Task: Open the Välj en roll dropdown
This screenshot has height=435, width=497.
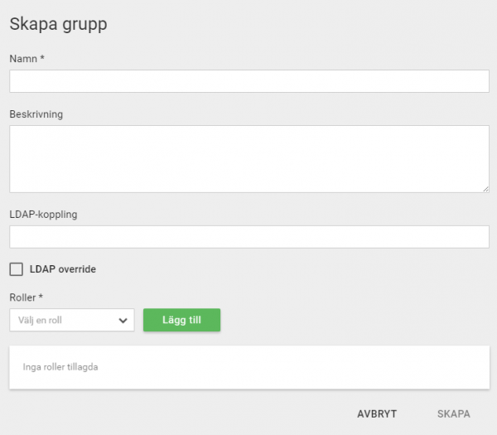Action: (x=72, y=320)
